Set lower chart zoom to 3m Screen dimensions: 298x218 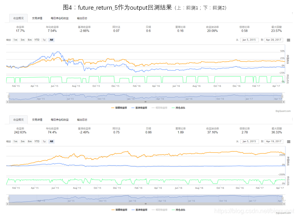coord(23,141)
